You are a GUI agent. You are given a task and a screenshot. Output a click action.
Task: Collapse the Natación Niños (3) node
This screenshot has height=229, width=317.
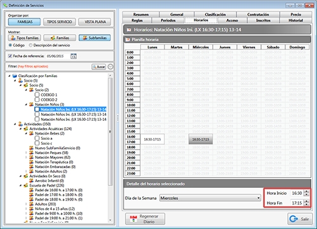[x=26, y=104]
